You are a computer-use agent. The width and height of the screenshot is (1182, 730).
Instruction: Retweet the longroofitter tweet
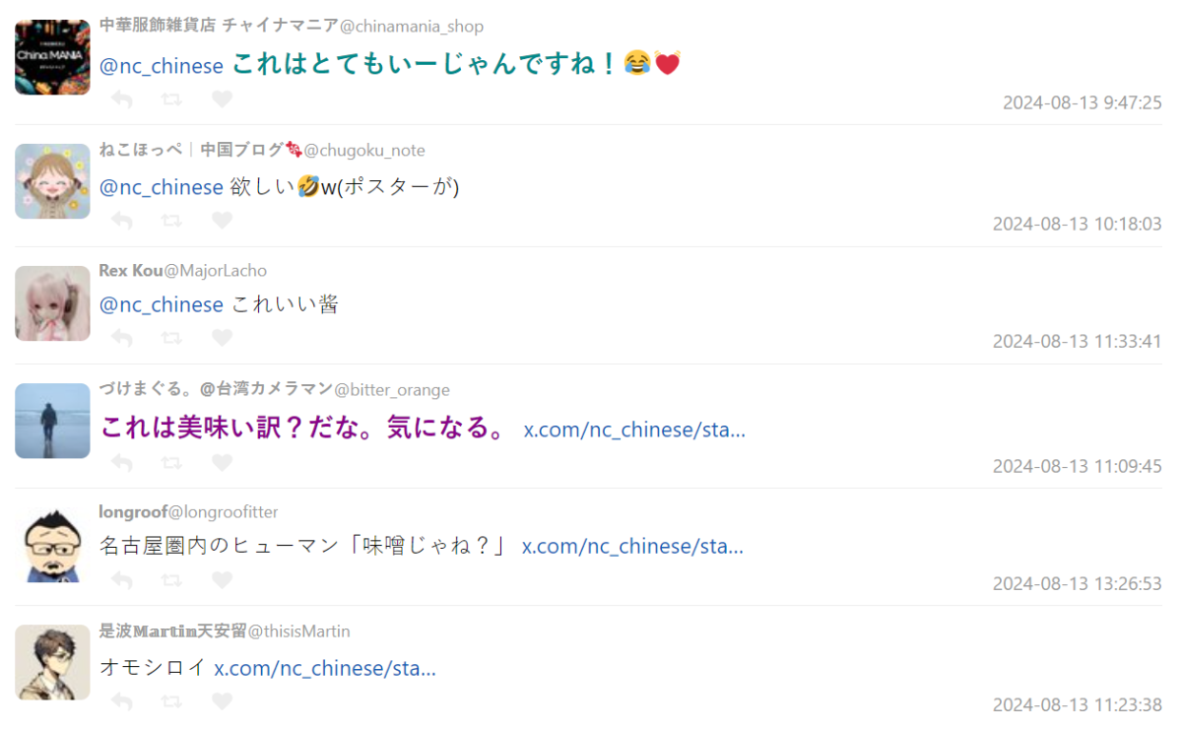coord(171,580)
